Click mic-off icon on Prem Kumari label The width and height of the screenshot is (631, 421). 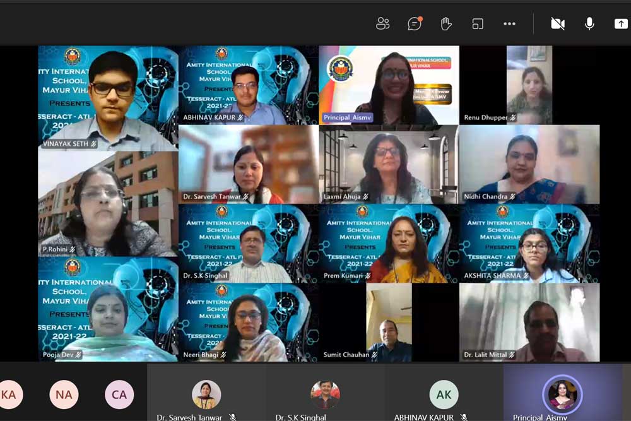coord(367,276)
